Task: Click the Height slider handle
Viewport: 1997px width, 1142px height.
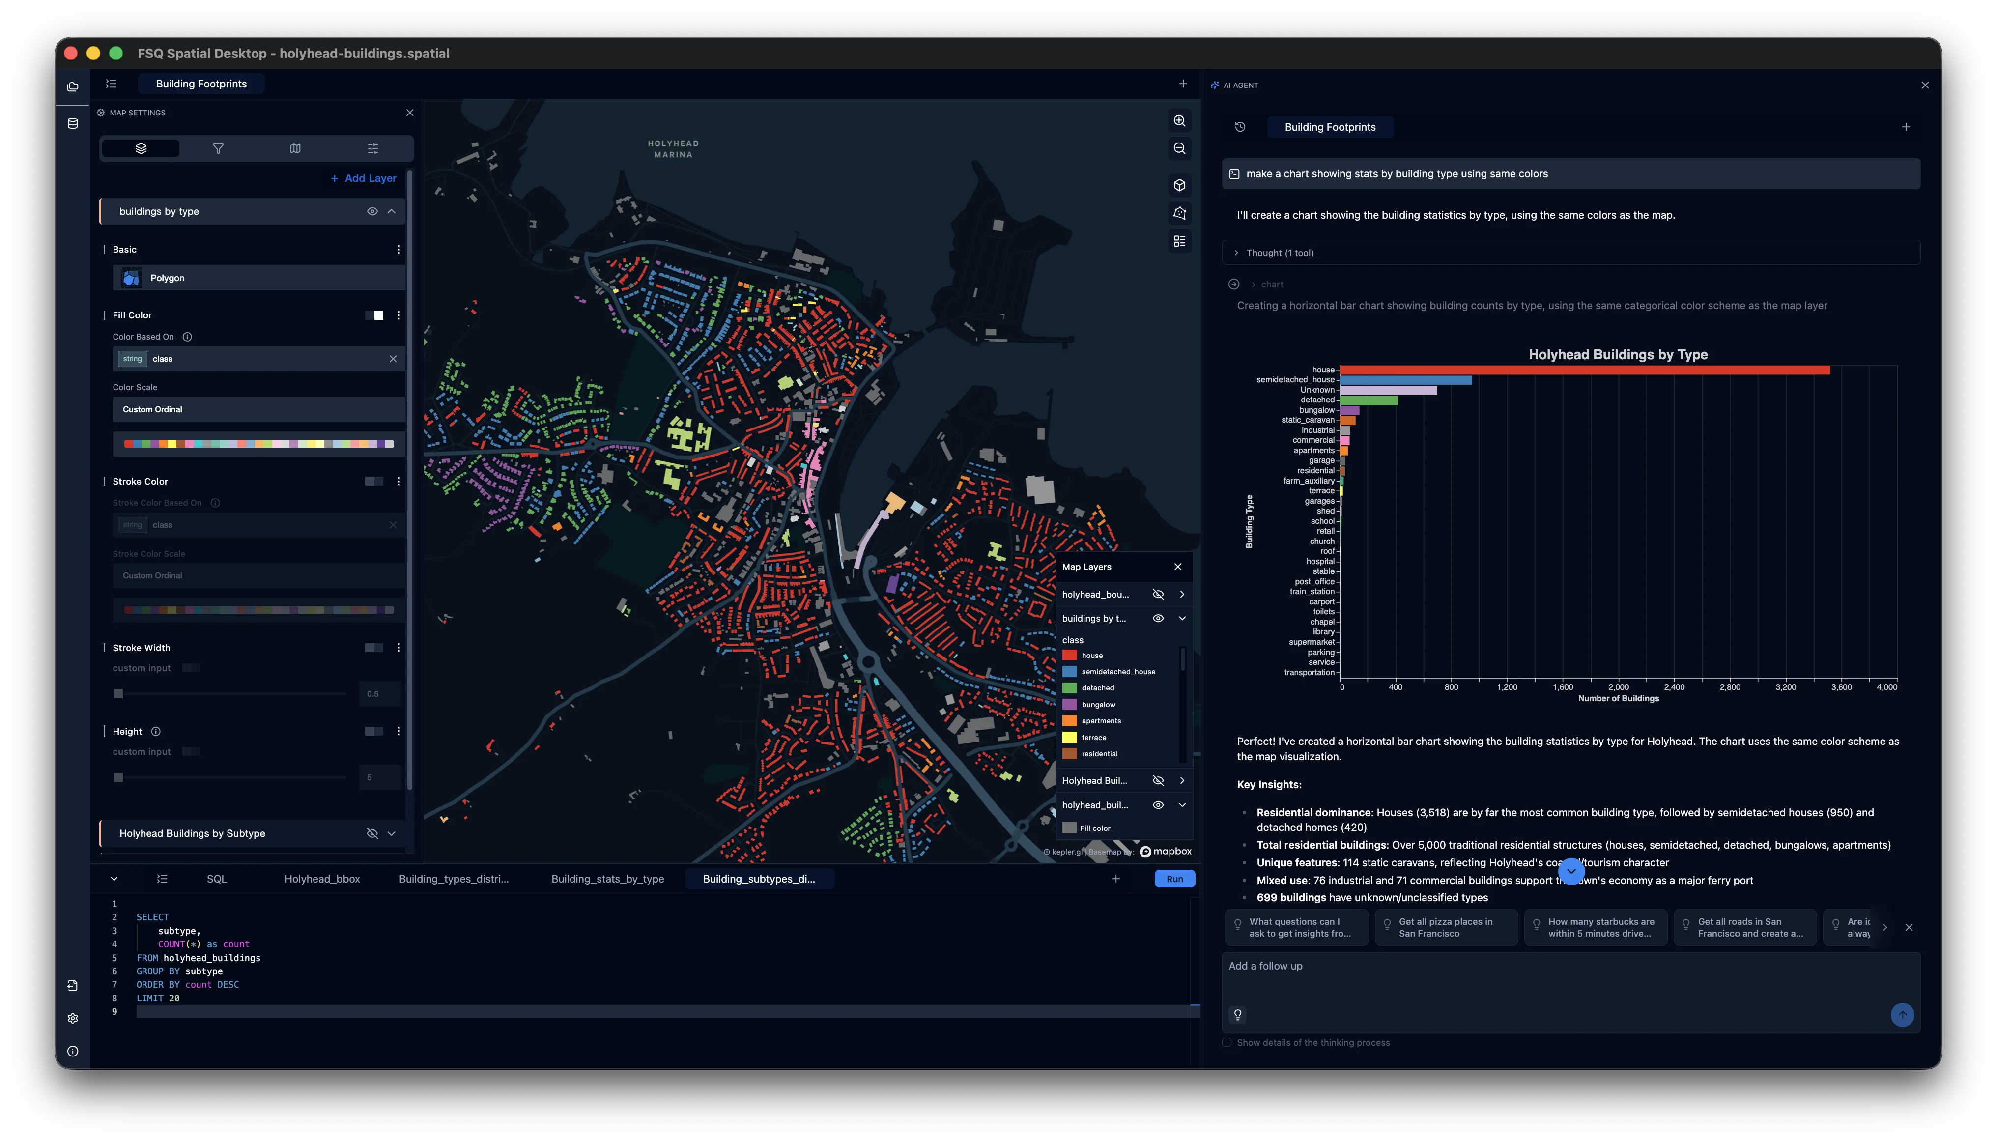Action: [118, 777]
